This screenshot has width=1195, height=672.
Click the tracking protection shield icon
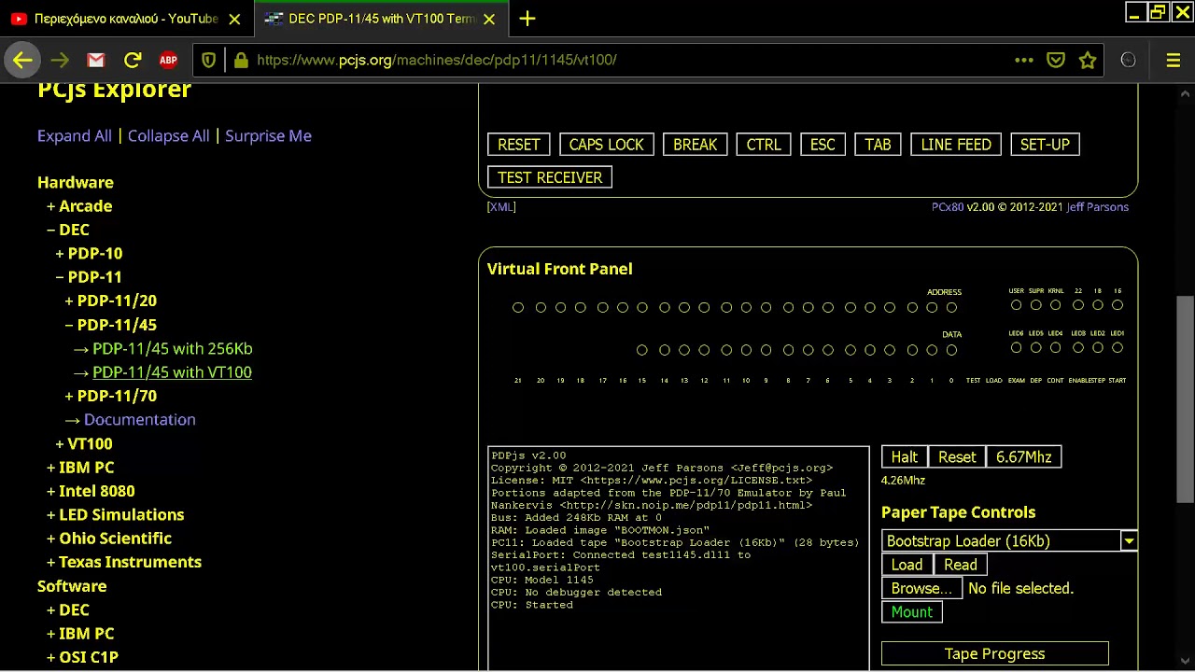click(x=209, y=60)
